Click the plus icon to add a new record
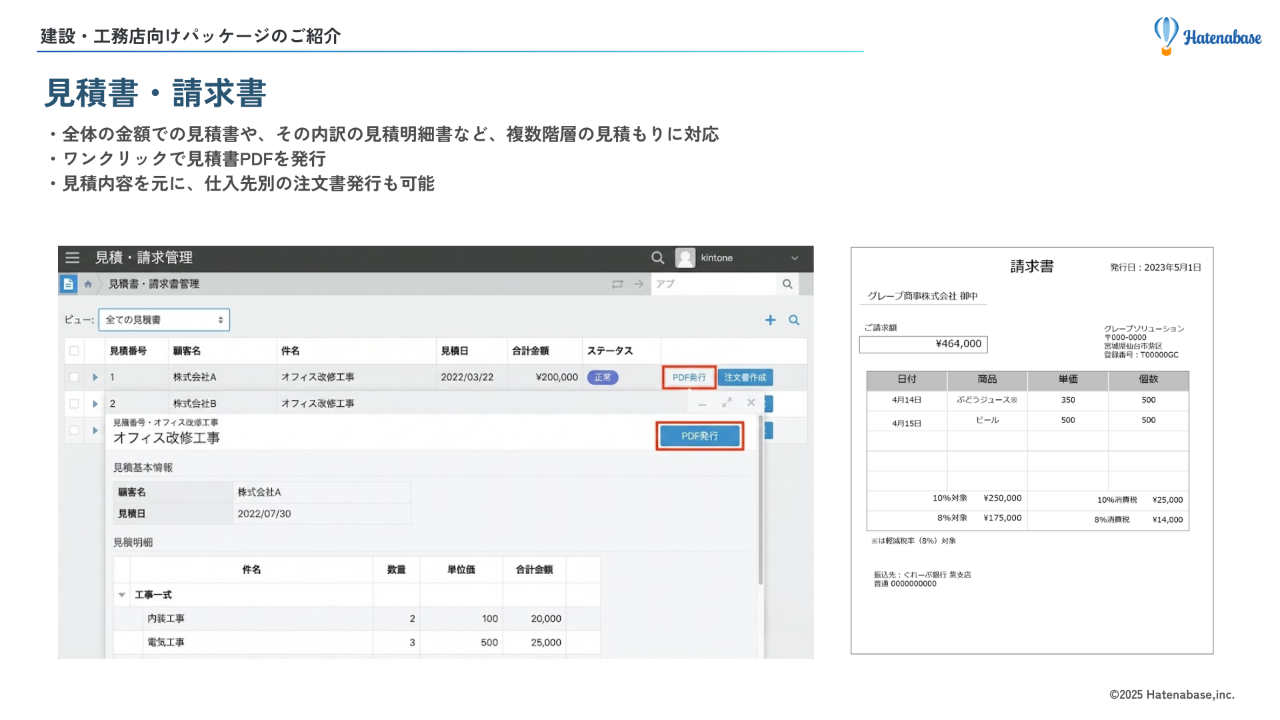Screen dimensions: 1280x720 point(770,320)
